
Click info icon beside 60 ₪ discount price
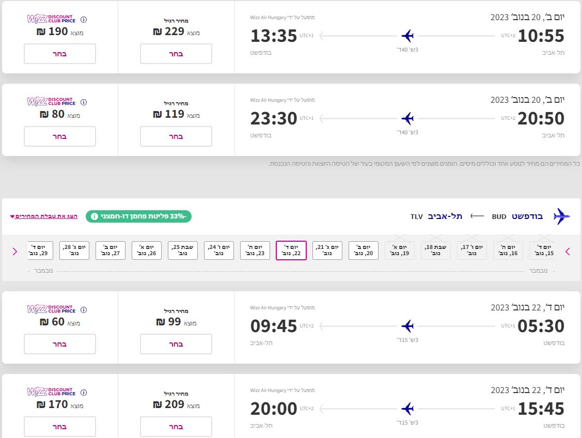point(84,310)
